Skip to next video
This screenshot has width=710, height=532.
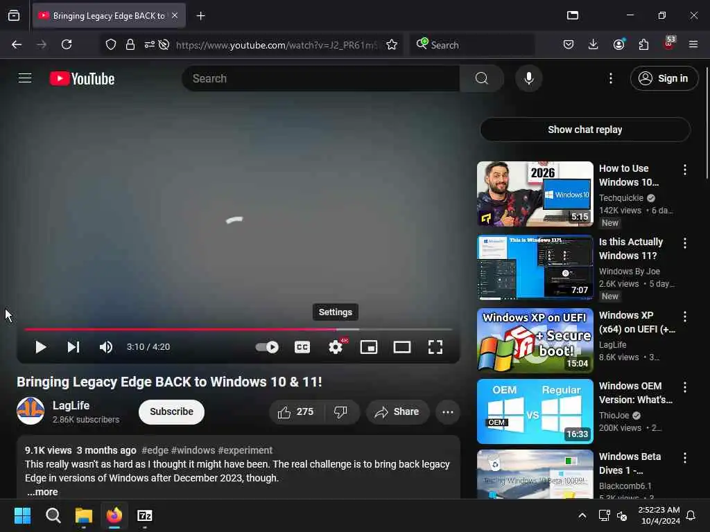(x=73, y=347)
